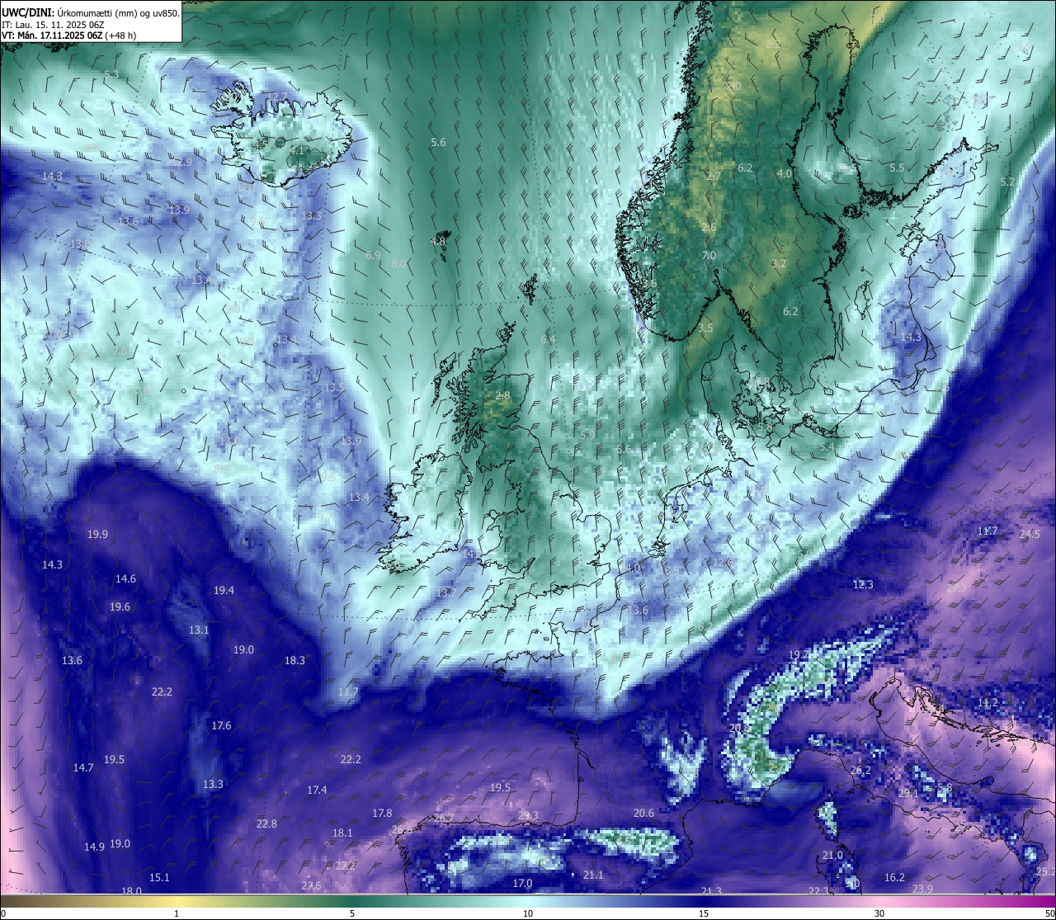Click the 18.3 precipitation value

click(295, 661)
